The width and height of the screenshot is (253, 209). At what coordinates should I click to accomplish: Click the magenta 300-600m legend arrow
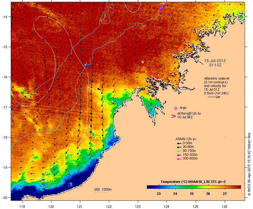(x=179, y=159)
